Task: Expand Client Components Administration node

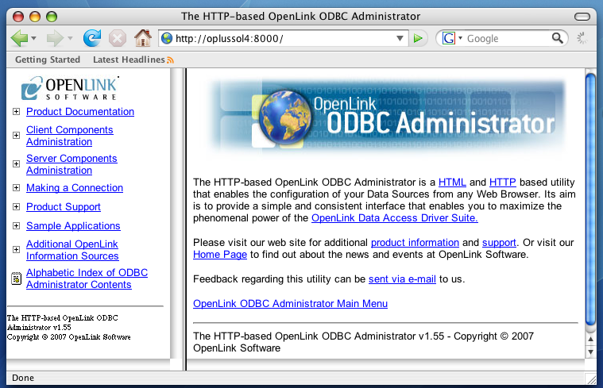Action: pos(16,135)
